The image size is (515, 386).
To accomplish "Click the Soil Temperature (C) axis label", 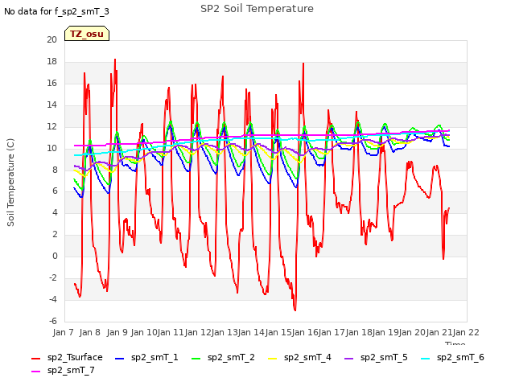I will [10, 183].
